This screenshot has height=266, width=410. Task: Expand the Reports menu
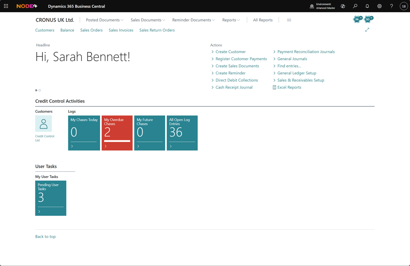point(231,20)
